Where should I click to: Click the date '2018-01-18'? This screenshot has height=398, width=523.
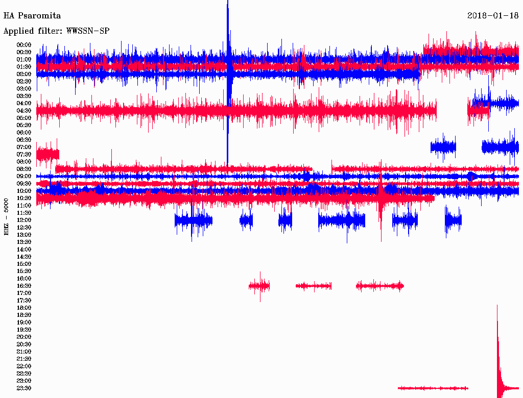(493, 15)
